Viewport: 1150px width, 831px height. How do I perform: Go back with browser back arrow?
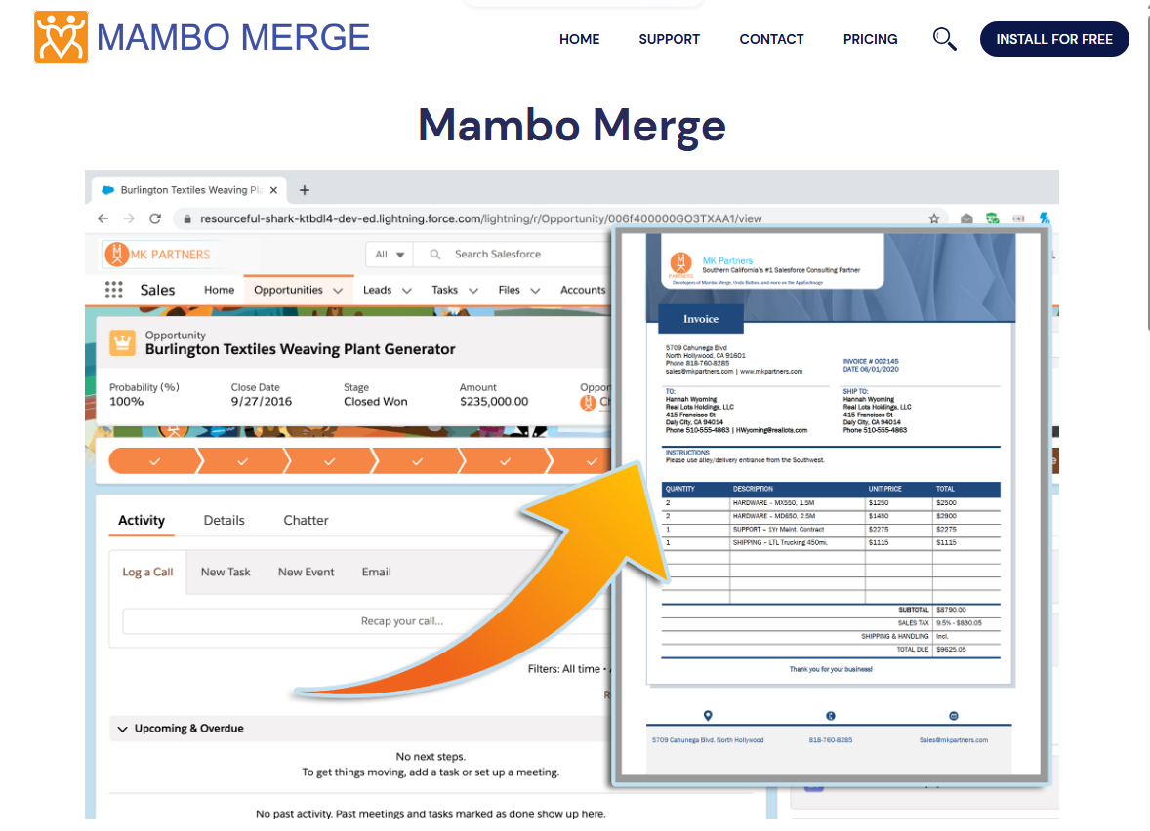[103, 218]
